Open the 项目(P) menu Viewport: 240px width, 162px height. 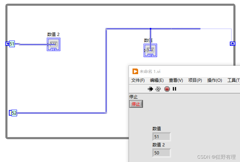(195, 80)
